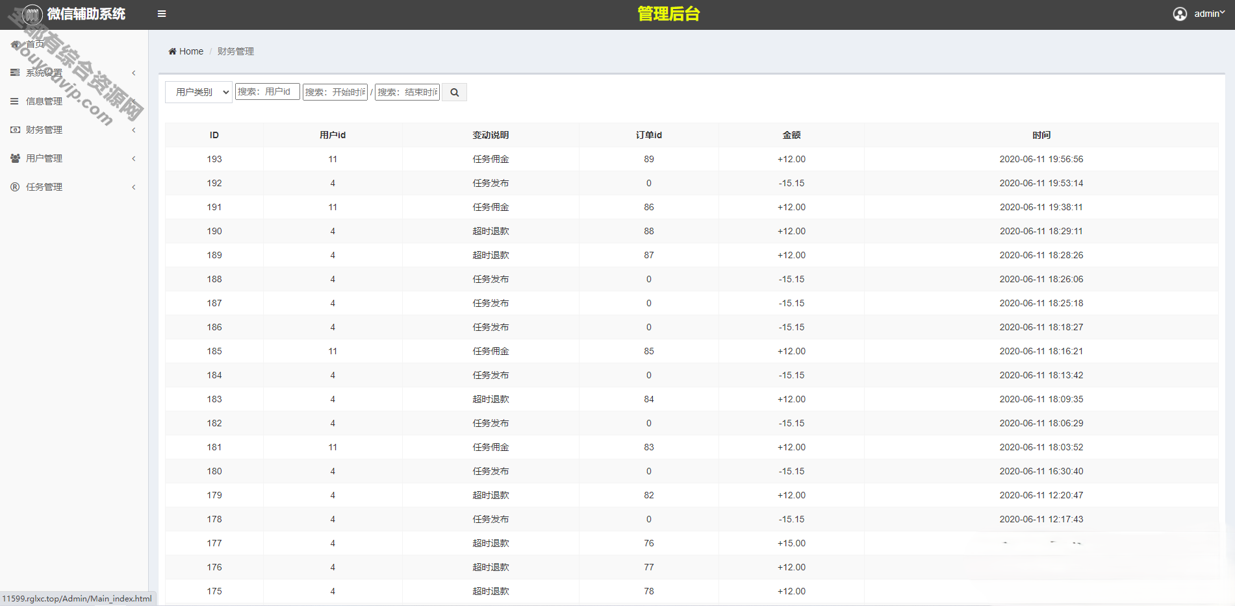The height and width of the screenshot is (606, 1235).
Task: Click the 金额 column header
Action: point(792,135)
